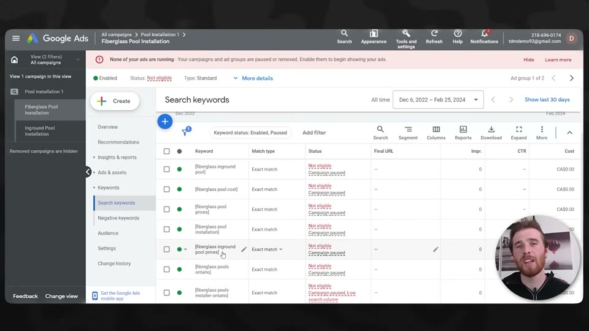This screenshot has width=589, height=331.
Task: Click Change view
Action: pos(61,296)
